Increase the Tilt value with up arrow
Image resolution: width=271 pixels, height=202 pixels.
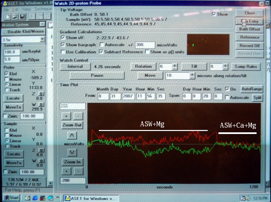click(x=225, y=65)
